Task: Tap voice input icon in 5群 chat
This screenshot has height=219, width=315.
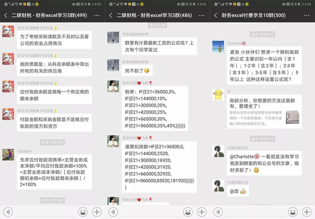Action: 8,212
